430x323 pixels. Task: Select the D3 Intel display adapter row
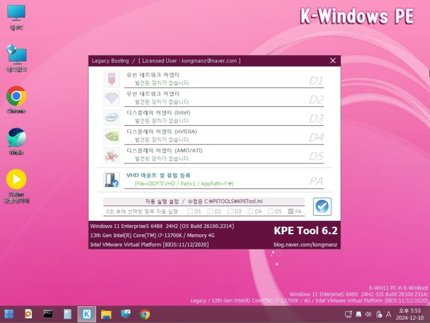point(224,117)
